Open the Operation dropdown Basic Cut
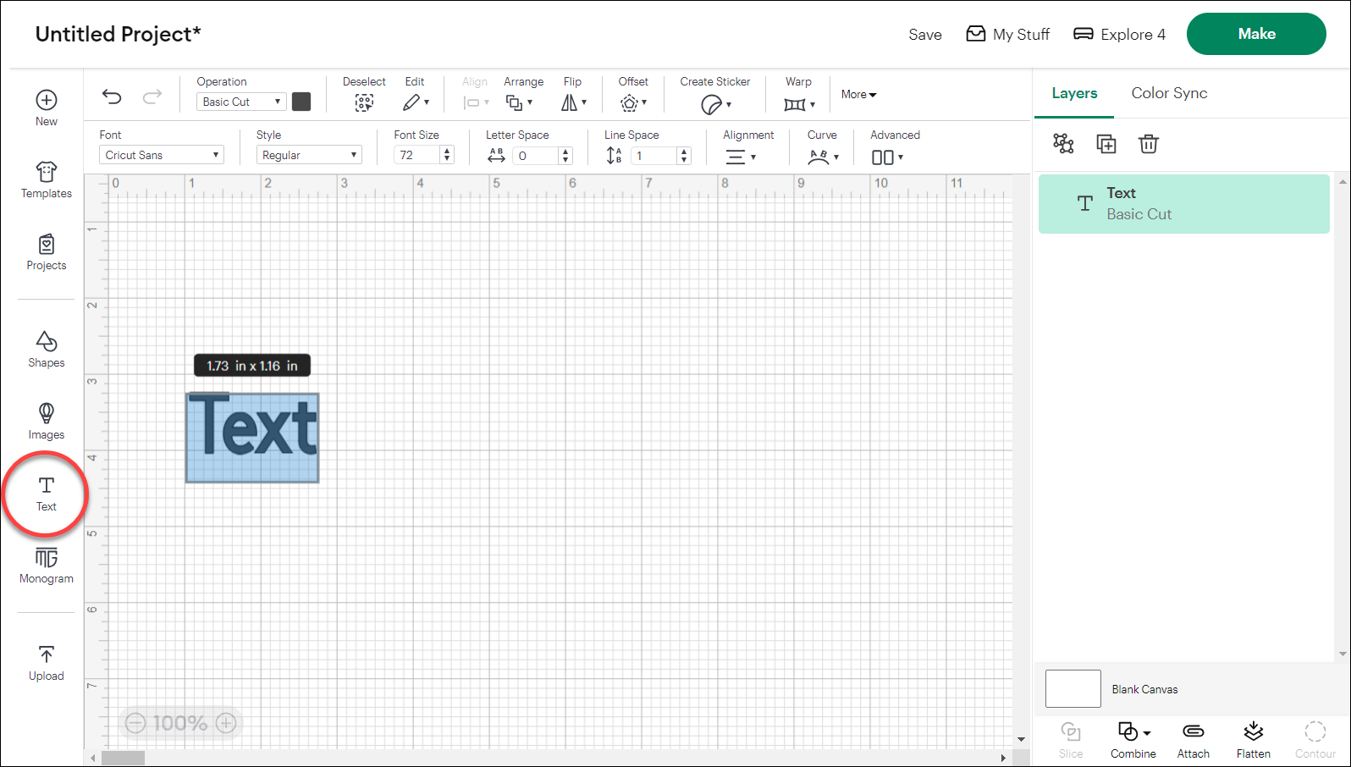The image size is (1351, 767). 241,102
